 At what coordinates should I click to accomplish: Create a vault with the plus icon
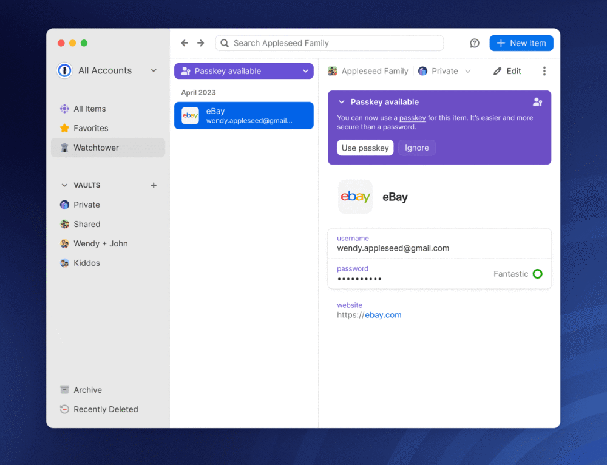click(154, 185)
